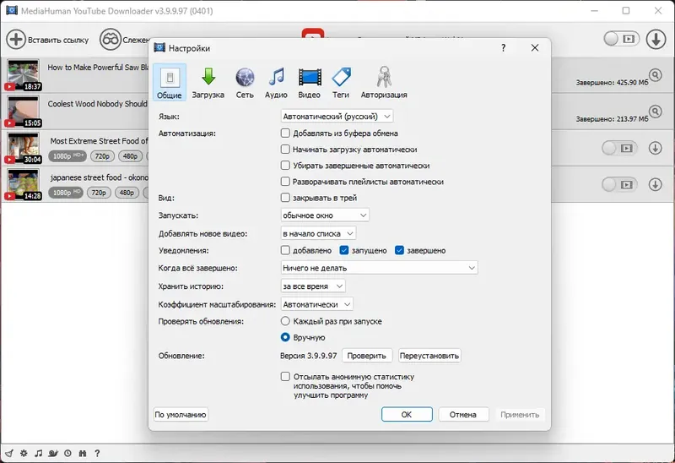Check the добавлено notification checkbox
This screenshot has height=463, width=675.
285,250
